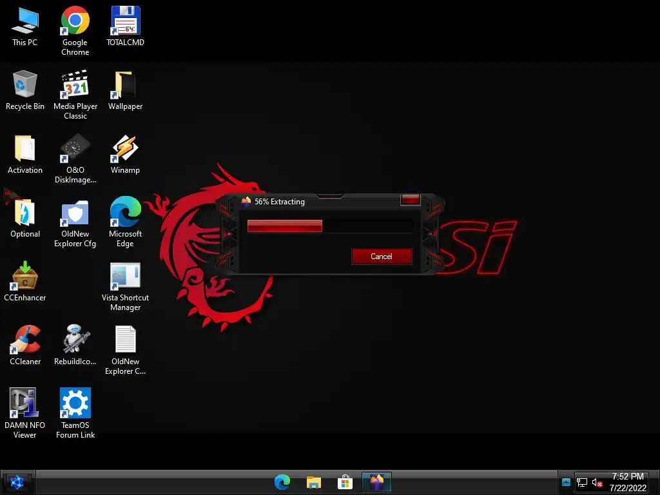Screen dimensions: 660x495
Task: Open the TOTALCMD shortcut
Action: click(x=126, y=26)
